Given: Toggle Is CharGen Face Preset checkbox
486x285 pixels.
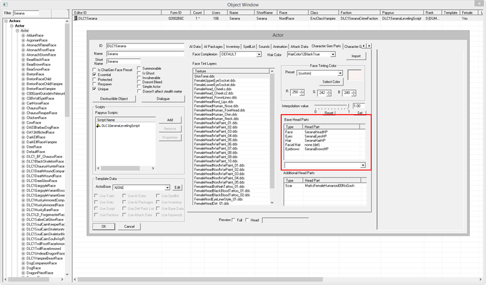Looking at the screenshot, I should click(x=95, y=70).
